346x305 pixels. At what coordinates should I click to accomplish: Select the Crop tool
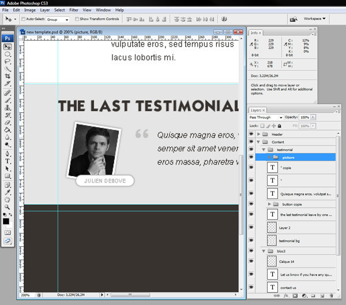7,76
